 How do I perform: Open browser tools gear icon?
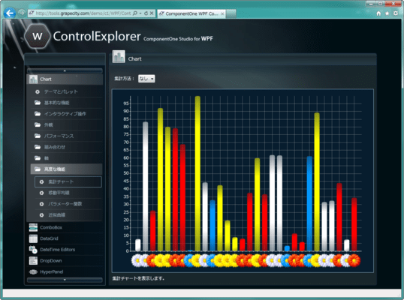[396, 13]
